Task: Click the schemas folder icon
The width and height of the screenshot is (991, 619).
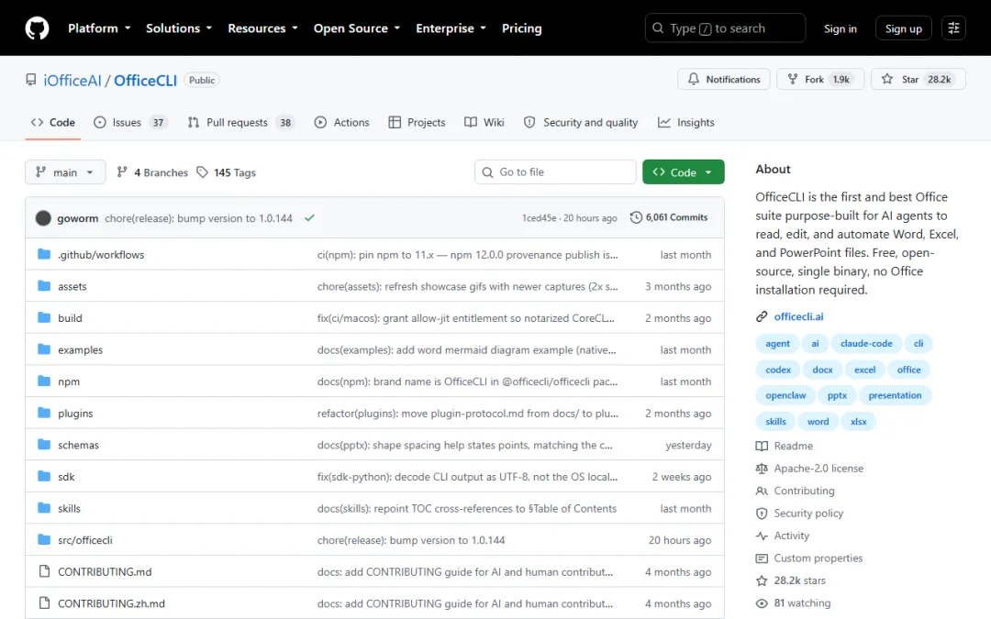Action: click(44, 444)
